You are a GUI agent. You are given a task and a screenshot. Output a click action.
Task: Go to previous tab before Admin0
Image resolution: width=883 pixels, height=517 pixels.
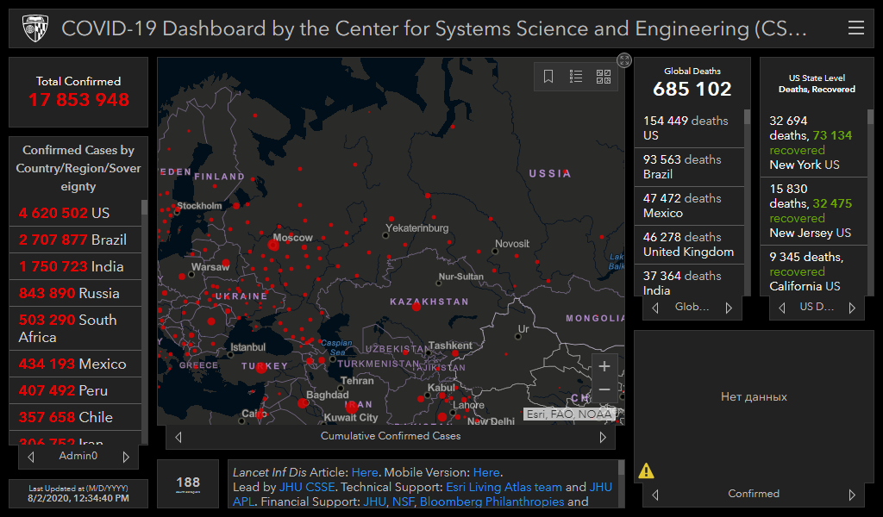[32, 457]
